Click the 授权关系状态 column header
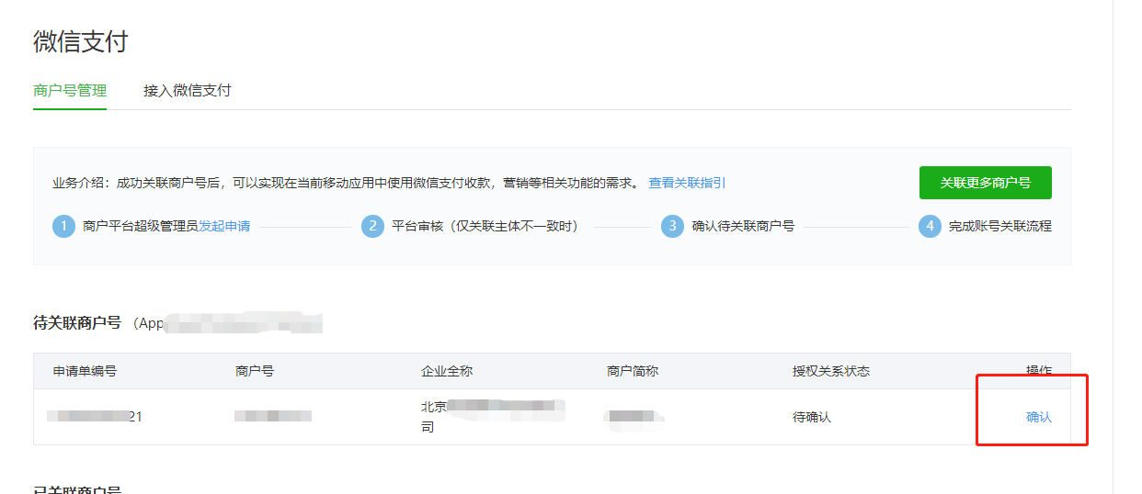Screen dimensions: 1142x494 [x=831, y=371]
